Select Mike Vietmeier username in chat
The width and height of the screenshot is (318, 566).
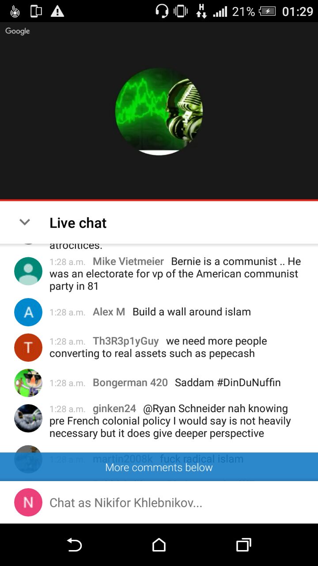[x=128, y=262]
